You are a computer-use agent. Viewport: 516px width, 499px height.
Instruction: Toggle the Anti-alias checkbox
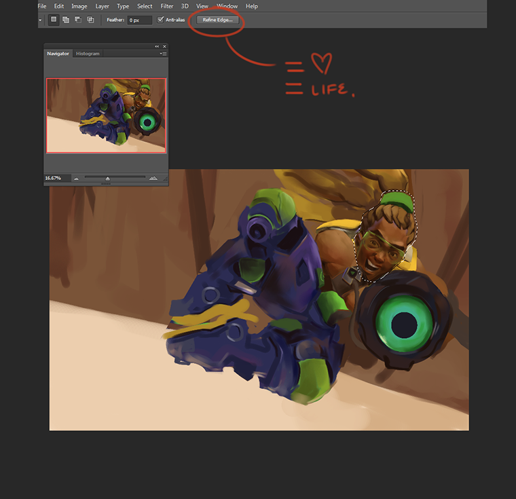tap(160, 20)
